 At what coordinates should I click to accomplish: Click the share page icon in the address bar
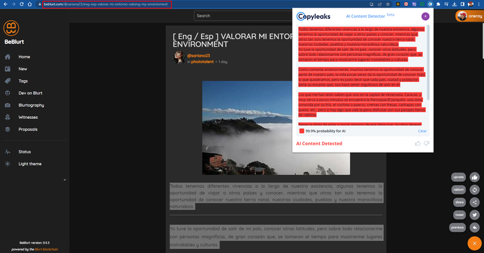click(x=379, y=4)
